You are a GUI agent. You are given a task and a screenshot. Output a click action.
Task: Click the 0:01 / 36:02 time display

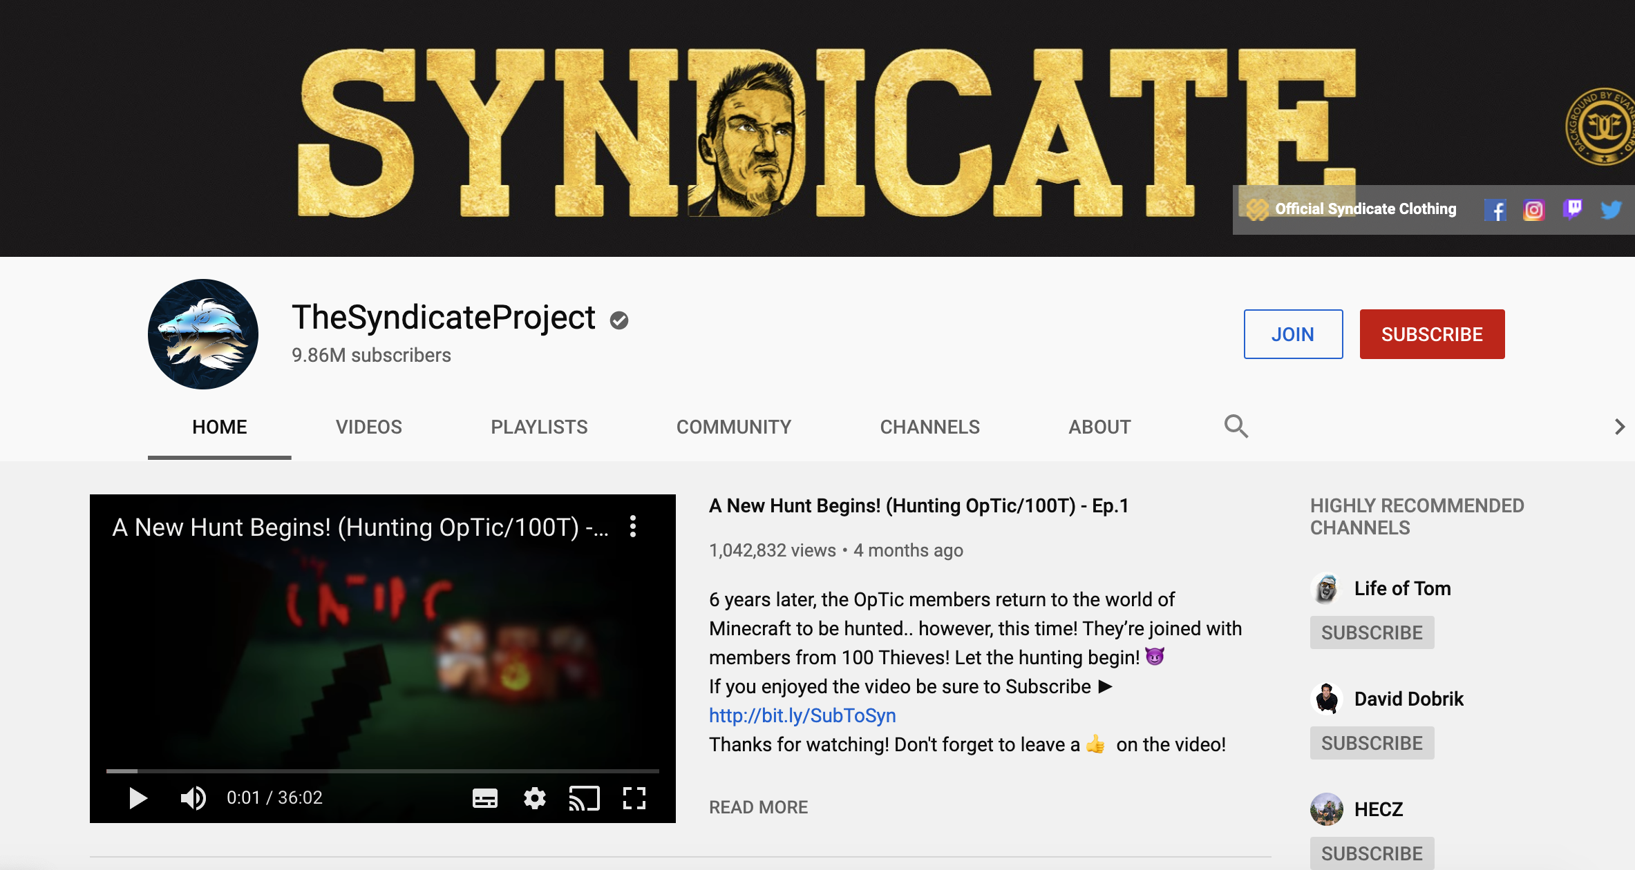pyautogui.click(x=274, y=798)
